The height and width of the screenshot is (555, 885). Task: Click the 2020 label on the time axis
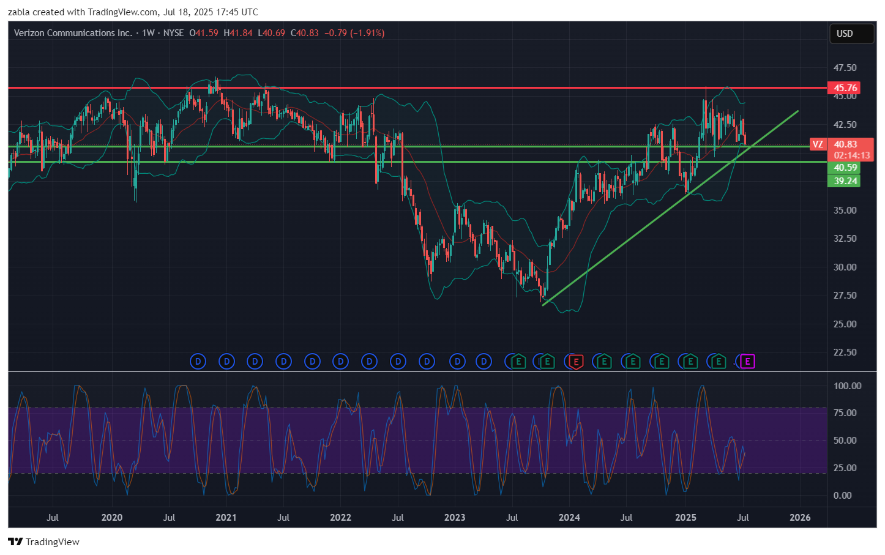coord(112,518)
